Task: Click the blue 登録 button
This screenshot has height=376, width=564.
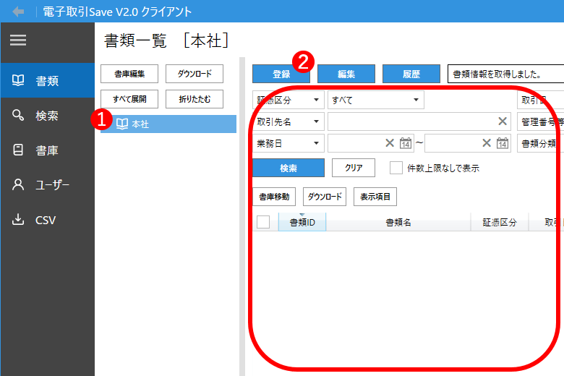Action: [x=281, y=74]
